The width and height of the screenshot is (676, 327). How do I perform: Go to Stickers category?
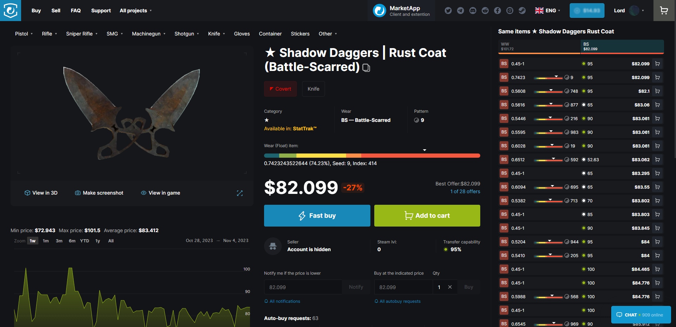click(x=300, y=34)
